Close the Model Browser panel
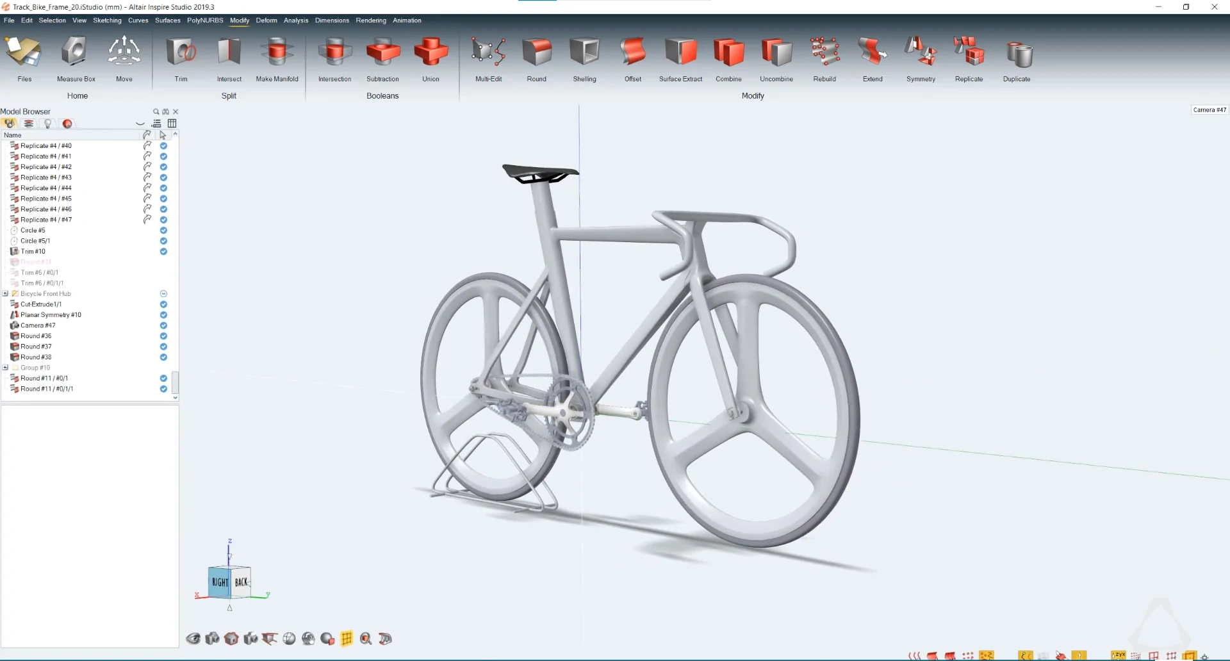The height and width of the screenshot is (661, 1230). [x=176, y=111]
